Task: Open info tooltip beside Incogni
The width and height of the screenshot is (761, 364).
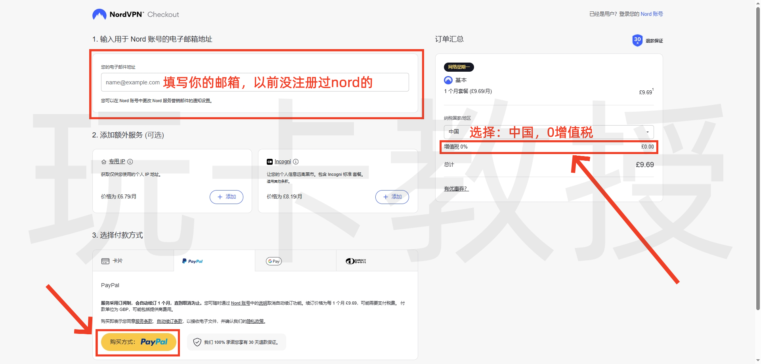Action: click(295, 162)
